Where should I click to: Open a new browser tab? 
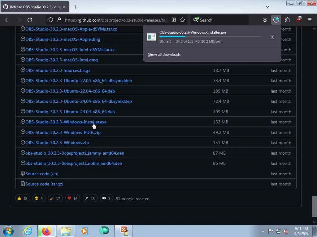76,7
